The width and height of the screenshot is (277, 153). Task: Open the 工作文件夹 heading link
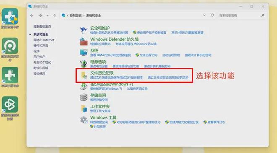(100, 106)
